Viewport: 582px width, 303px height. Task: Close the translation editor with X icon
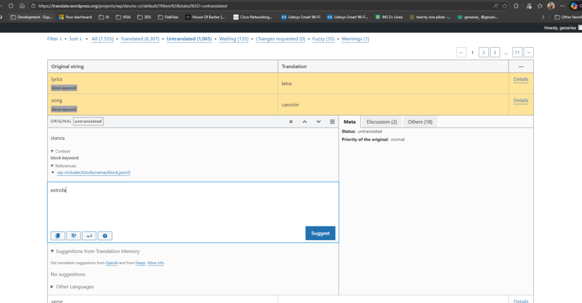pos(291,121)
